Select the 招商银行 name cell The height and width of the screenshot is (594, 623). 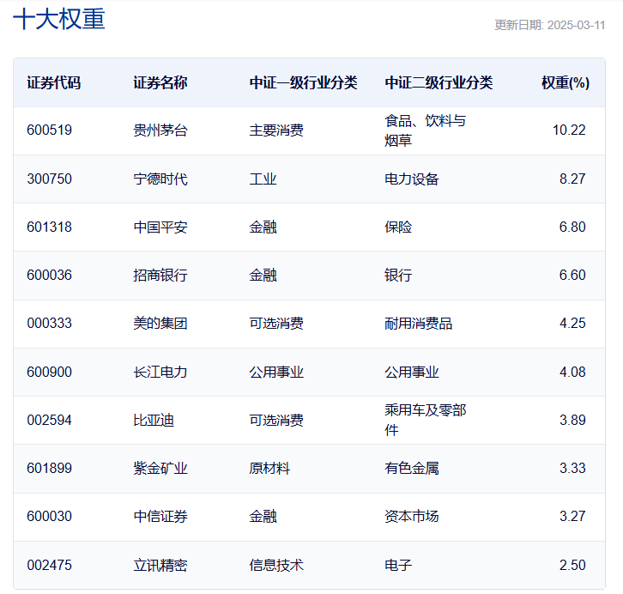tap(160, 275)
